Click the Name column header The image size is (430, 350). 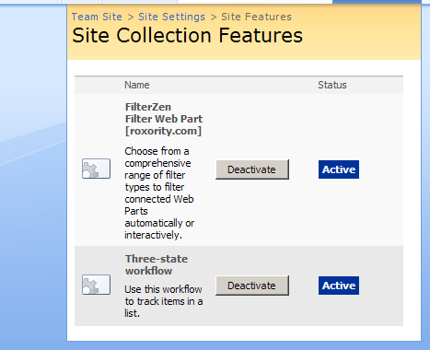point(137,85)
